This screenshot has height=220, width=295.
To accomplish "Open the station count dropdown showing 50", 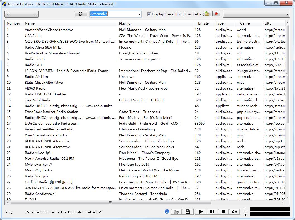I will tap(21, 14).
